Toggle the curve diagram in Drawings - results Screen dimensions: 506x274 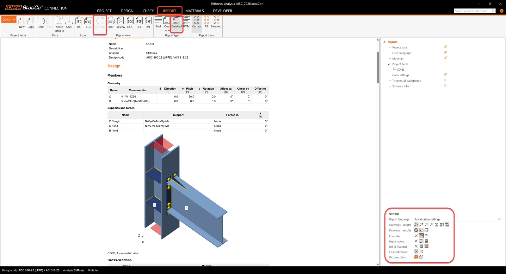[x=421, y=230]
